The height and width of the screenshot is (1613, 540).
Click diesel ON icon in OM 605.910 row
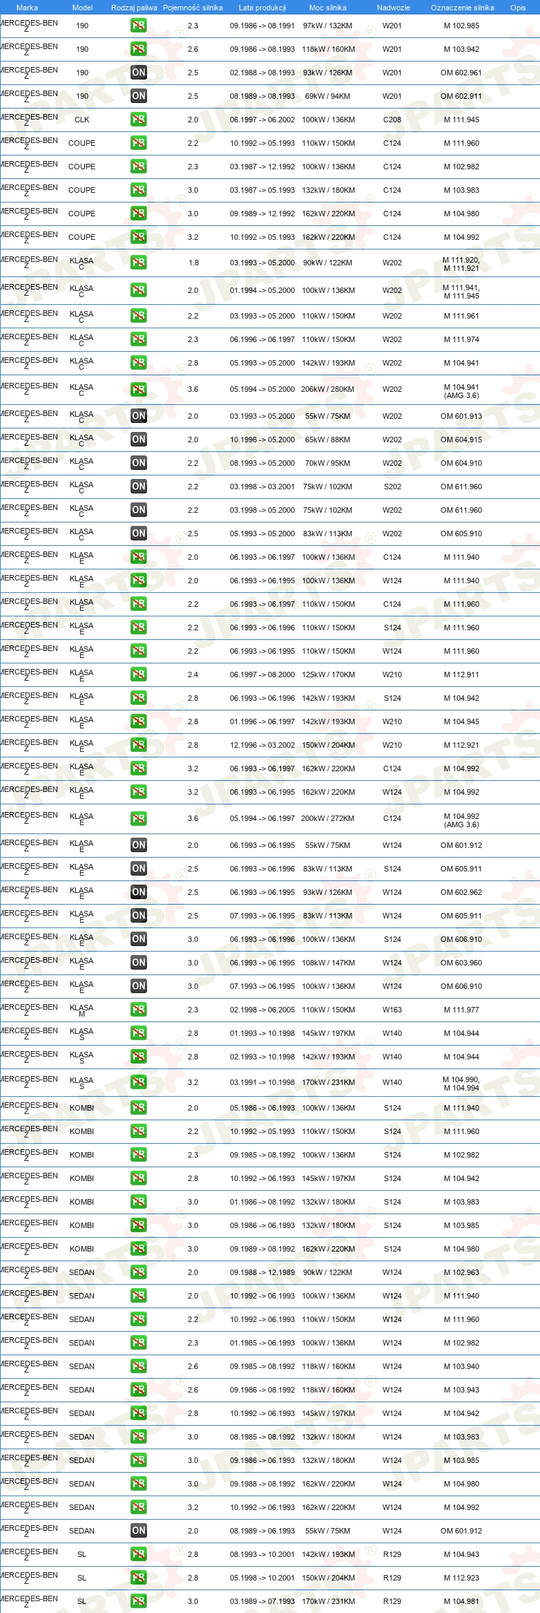click(x=139, y=534)
